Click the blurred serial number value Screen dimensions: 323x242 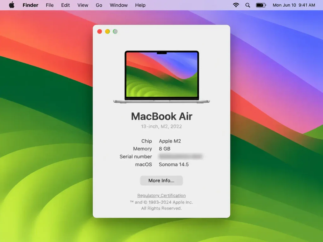click(x=181, y=156)
